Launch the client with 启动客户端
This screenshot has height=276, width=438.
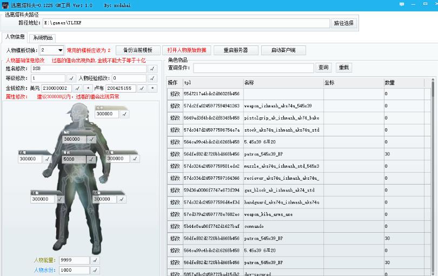coord(283,50)
